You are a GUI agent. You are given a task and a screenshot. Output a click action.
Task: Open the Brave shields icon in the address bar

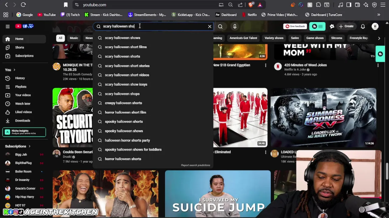click(x=251, y=5)
